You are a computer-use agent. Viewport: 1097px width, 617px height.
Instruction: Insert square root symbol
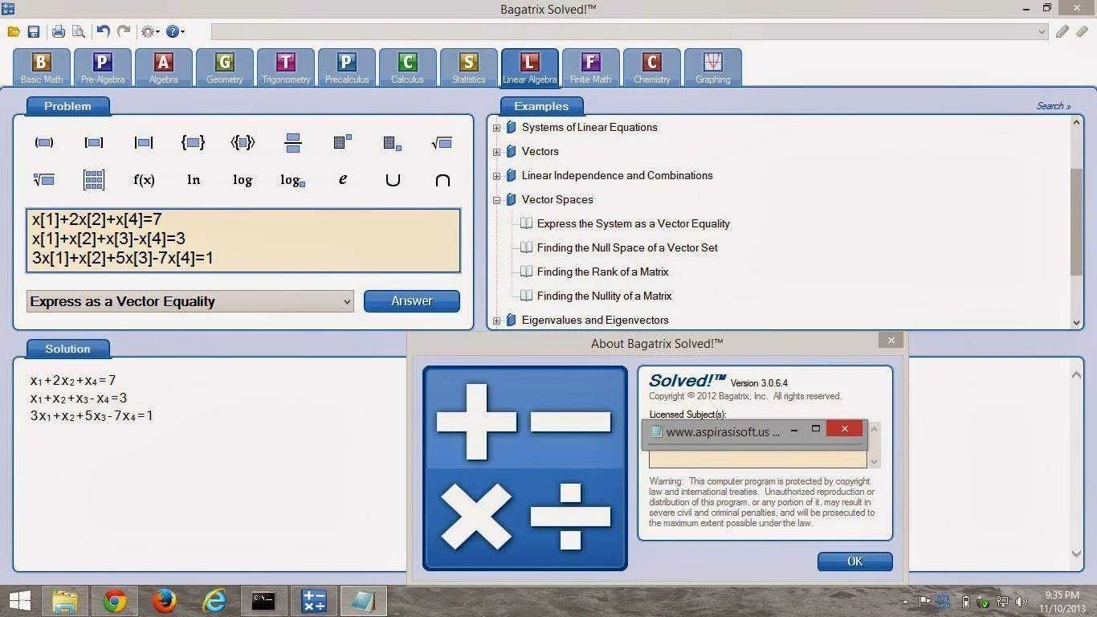pos(442,143)
